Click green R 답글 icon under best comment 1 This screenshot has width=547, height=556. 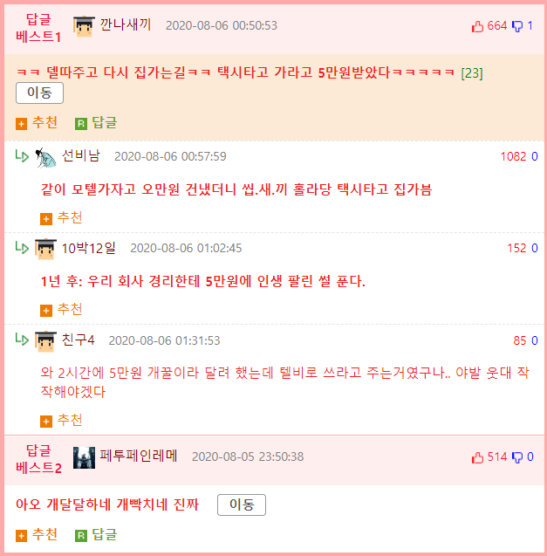click(81, 124)
